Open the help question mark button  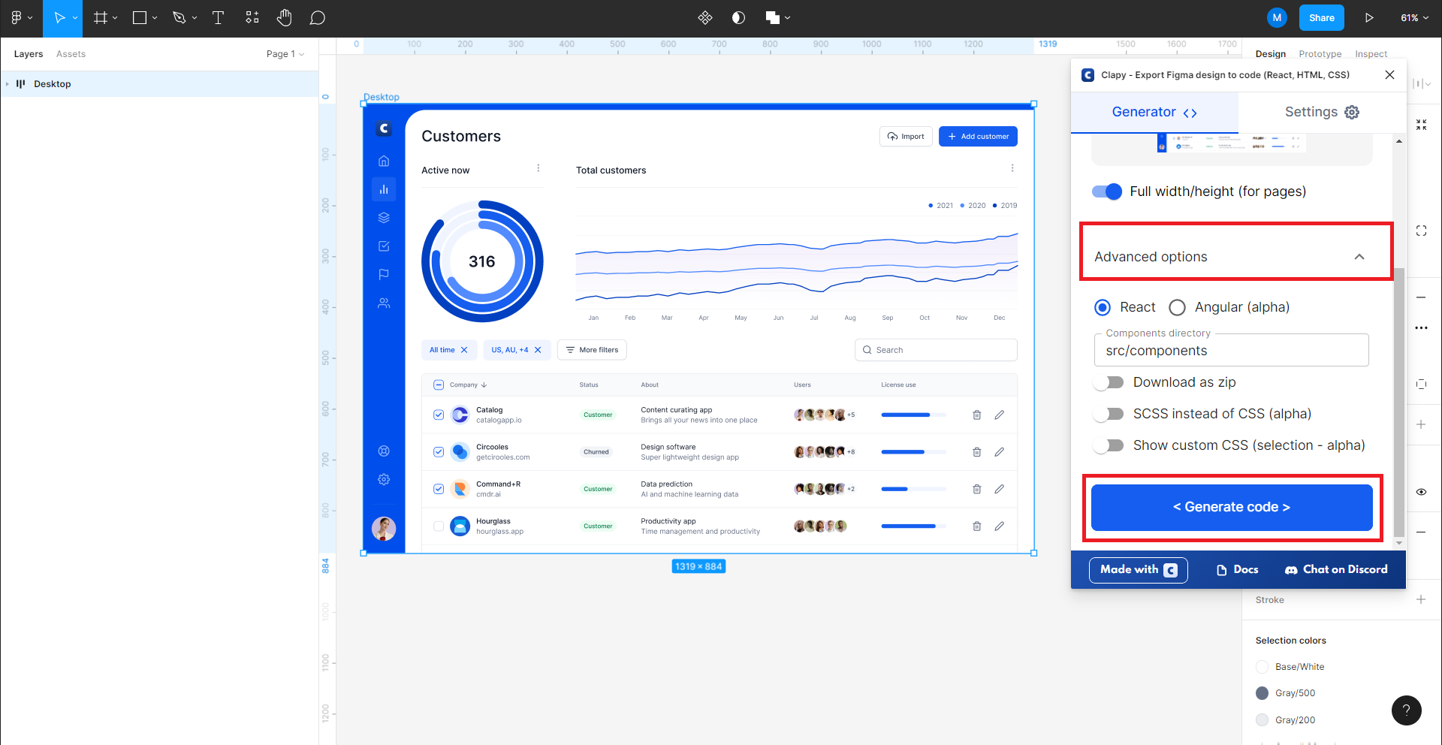pos(1406,710)
